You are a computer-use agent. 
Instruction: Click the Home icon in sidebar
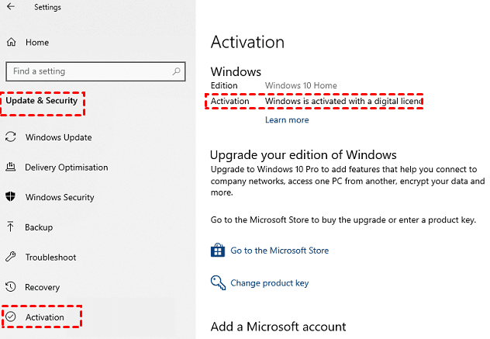click(11, 43)
